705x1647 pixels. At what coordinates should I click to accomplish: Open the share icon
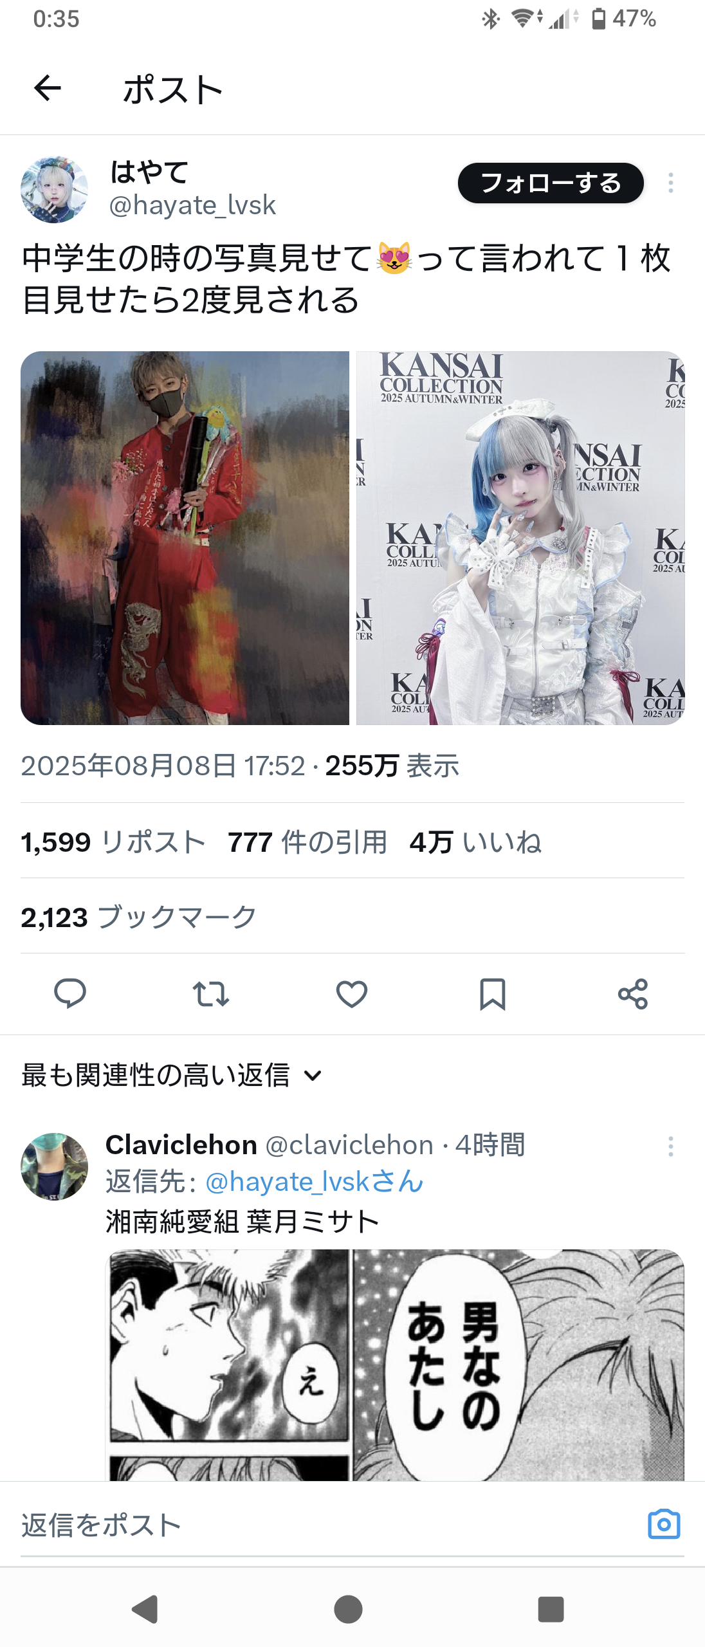coord(633,994)
